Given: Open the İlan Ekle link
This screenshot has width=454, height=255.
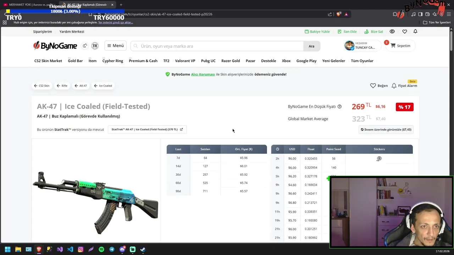Looking at the screenshot, I should tap(347, 32).
